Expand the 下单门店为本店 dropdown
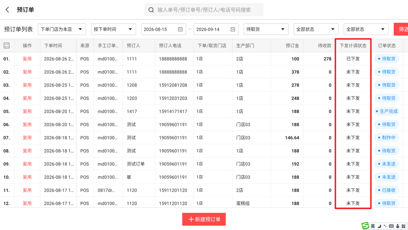Screen dimensions: 408x230 [62, 29]
